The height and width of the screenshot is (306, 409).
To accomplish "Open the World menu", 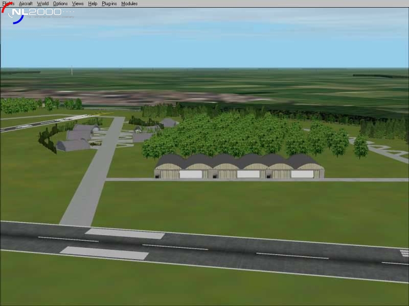I will point(43,4).
